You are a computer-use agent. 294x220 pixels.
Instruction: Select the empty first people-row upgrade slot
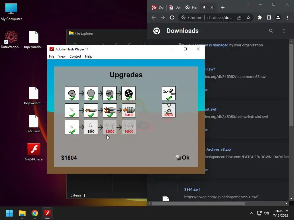pyautogui.click(x=72, y=127)
